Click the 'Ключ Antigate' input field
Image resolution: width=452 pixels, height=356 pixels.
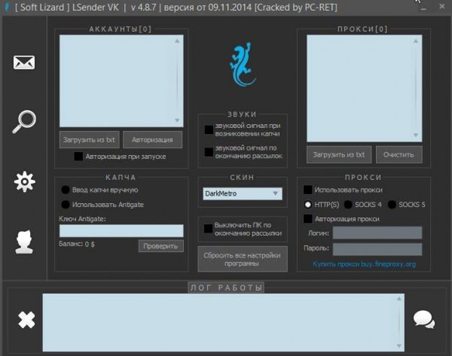[x=121, y=231]
